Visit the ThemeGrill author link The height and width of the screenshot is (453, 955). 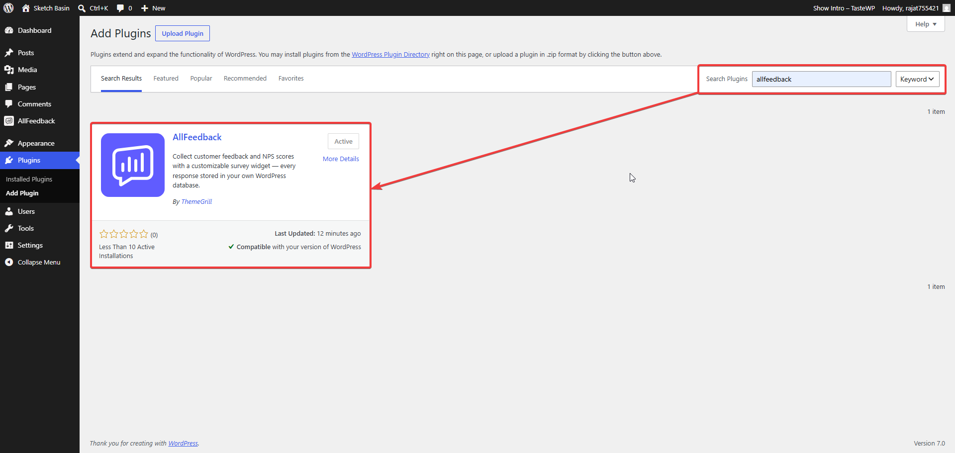pyautogui.click(x=196, y=202)
